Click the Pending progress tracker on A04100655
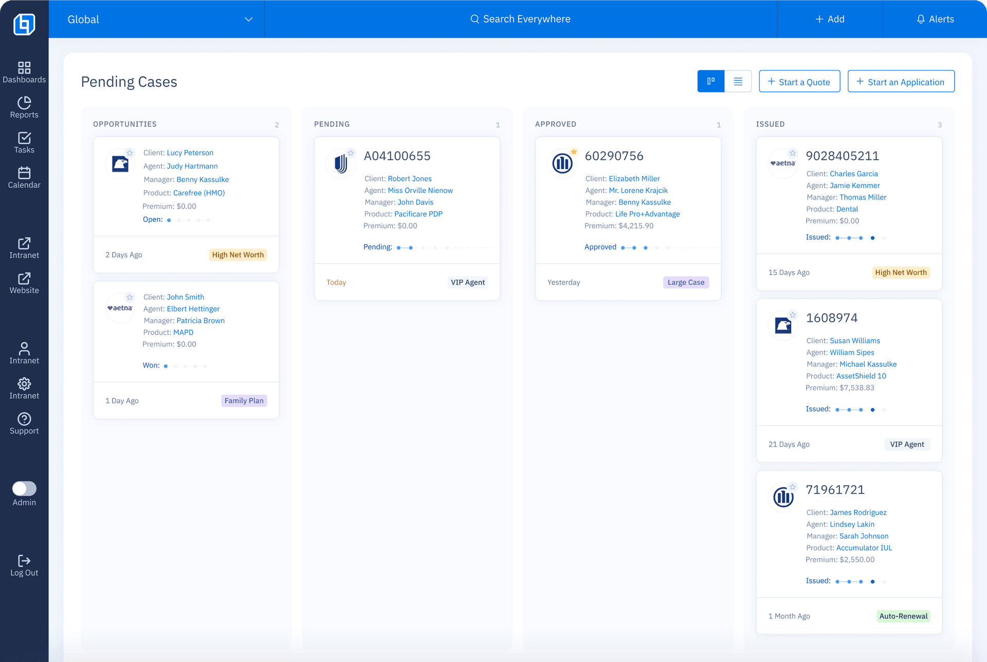The height and width of the screenshot is (662, 987). click(x=423, y=248)
